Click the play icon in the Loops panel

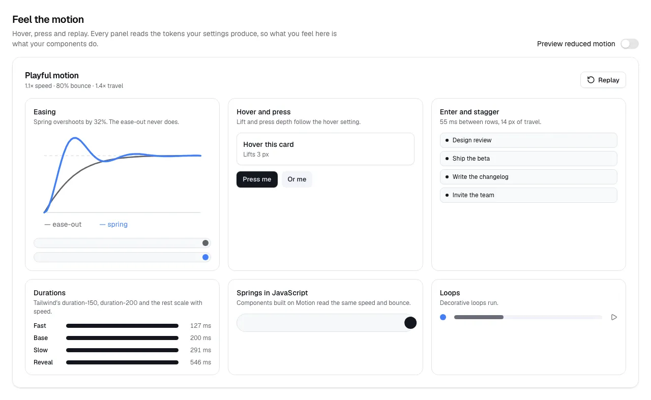click(x=614, y=317)
